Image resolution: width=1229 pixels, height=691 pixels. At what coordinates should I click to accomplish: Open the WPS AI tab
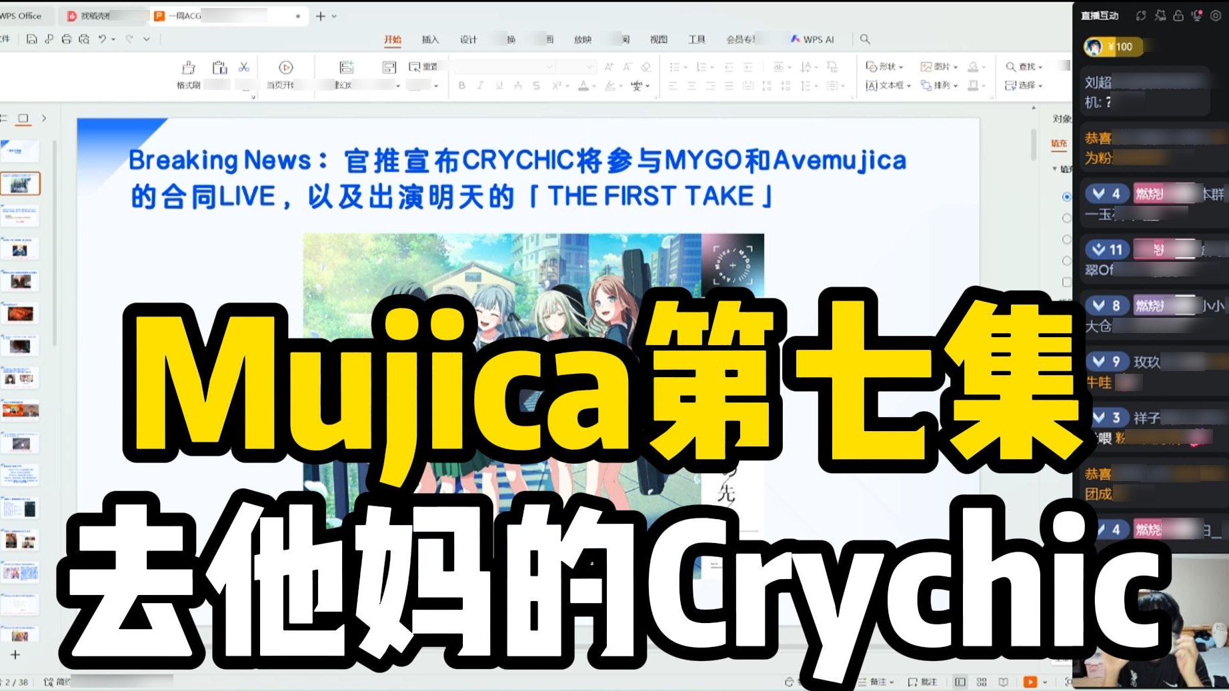click(x=812, y=39)
